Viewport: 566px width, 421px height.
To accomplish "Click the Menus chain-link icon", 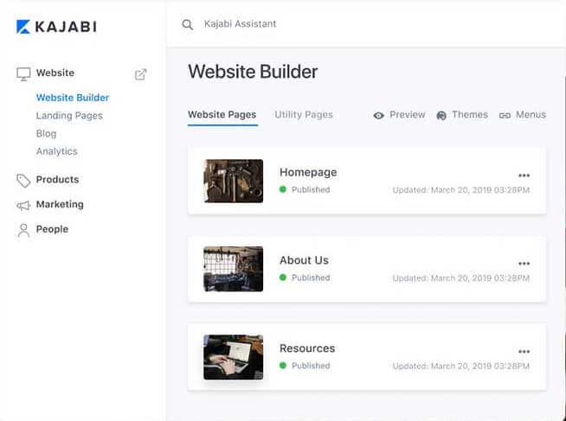I will click(505, 115).
